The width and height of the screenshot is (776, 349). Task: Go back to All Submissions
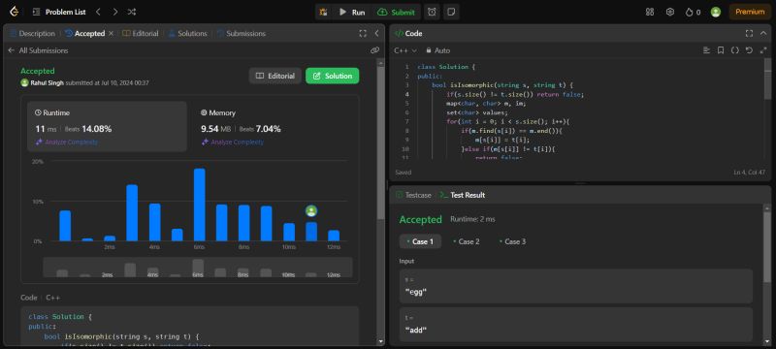(38, 50)
